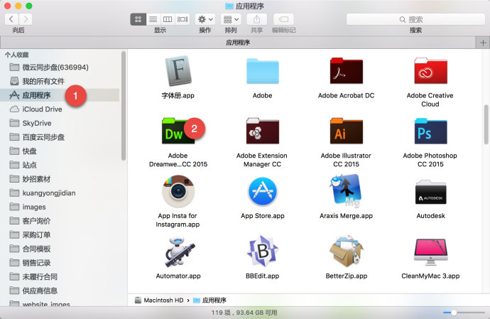Open the Adobe Extension Manager CC folder
The image size is (490, 319).
click(x=263, y=131)
